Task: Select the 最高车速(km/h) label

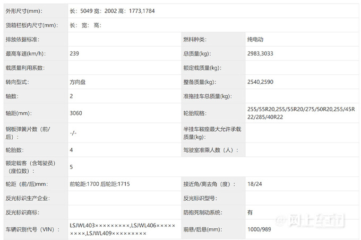Action: (25, 54)
